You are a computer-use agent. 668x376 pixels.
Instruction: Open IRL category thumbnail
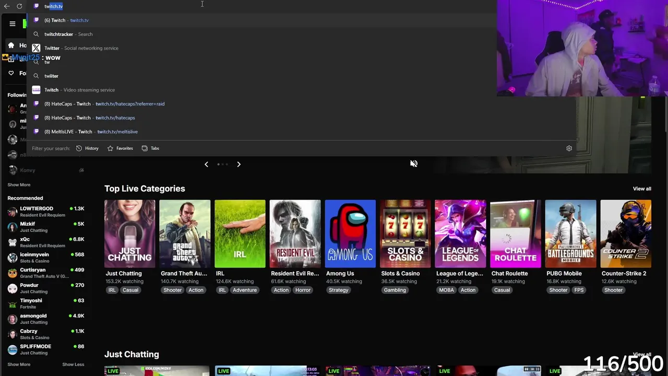coord(240,233)
